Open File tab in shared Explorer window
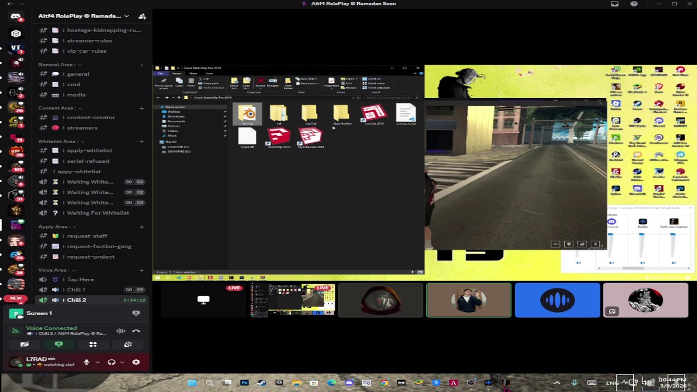This screenshot has height=392, width=697. pyautogui.click(x=161, y=73)
